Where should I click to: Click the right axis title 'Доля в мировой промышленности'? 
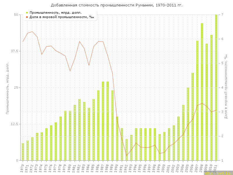(226, 87)
